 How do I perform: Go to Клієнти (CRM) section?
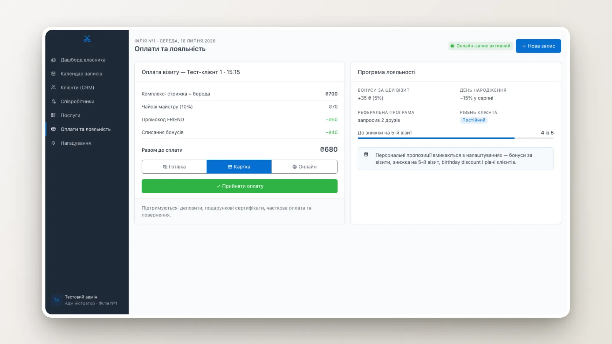(87, 87)
